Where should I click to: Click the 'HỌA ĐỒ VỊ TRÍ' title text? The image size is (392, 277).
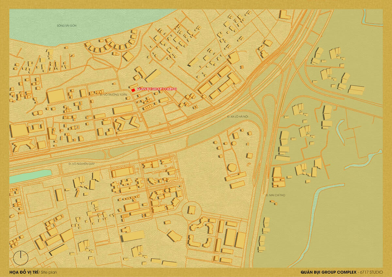24,272
